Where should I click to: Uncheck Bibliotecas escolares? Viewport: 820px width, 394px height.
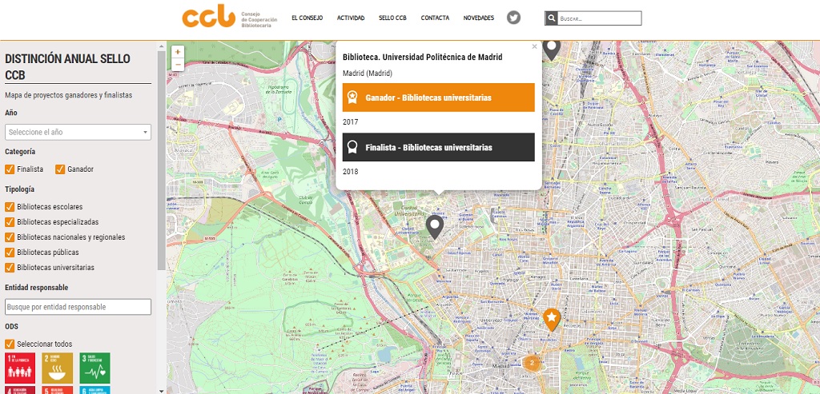pyautogui.click(x=10, y=207)
